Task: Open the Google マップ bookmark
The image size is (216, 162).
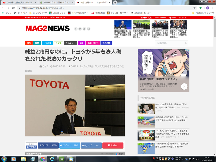Action: pos(57,13)
